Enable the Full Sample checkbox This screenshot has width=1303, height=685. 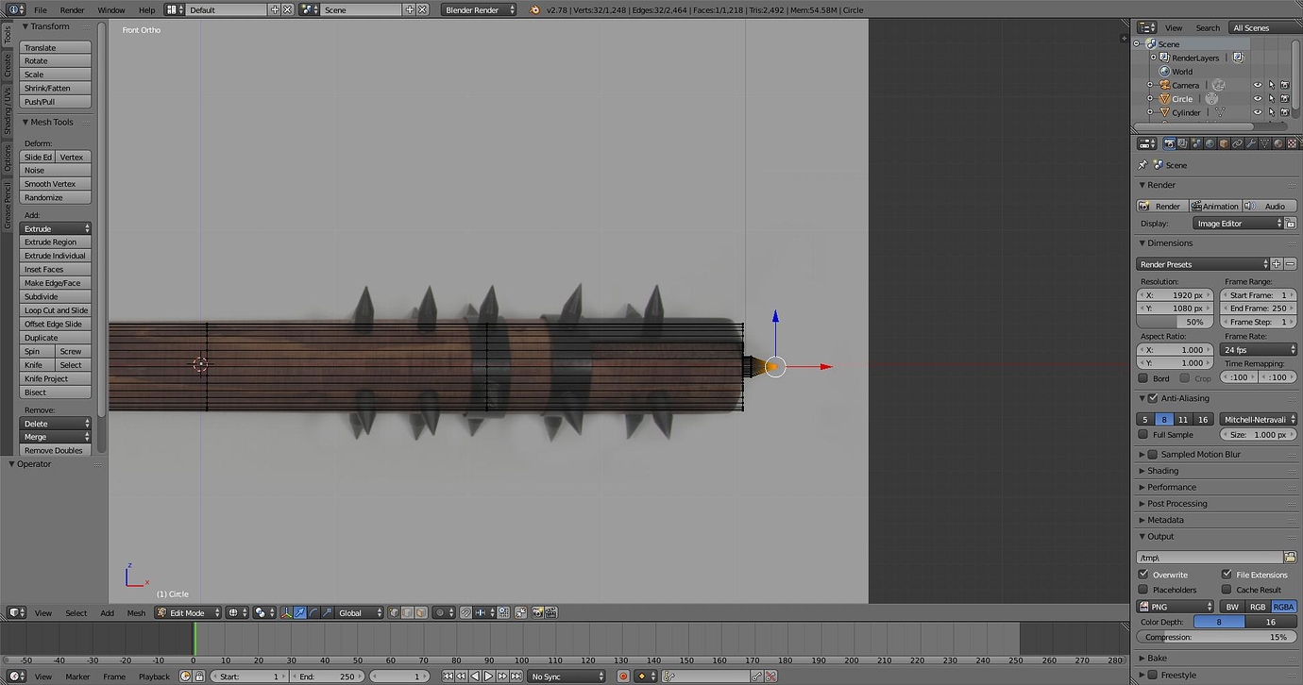[1143, 435]
